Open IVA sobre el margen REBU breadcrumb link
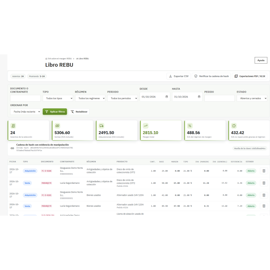This screenshot has height=270, width=270. click(x=58, y=59)
